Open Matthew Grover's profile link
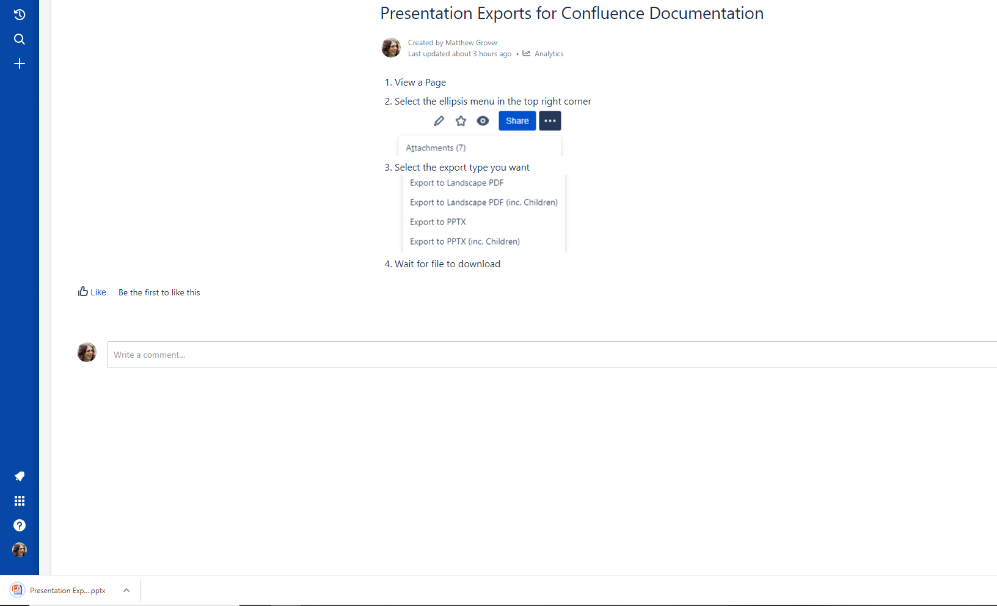This screenshot has height=606, width=997. [471, 43]
